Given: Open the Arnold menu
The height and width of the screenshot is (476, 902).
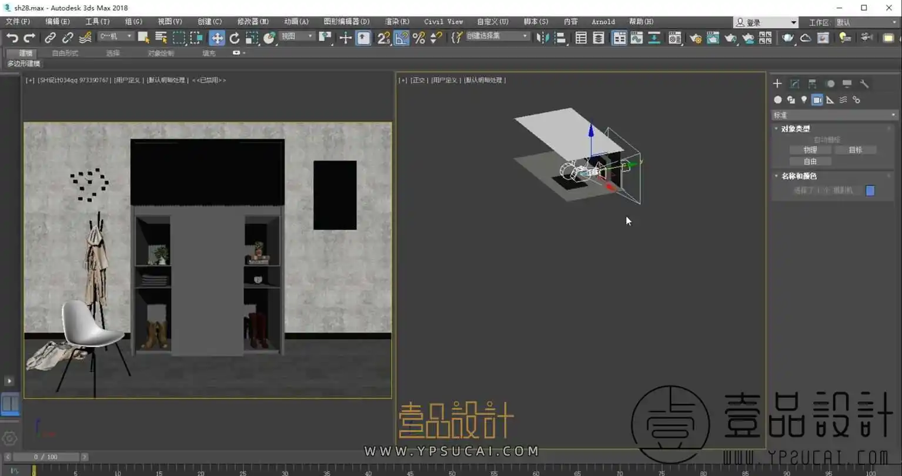Looking at the screenshot, I should click(x=603, y=21).
